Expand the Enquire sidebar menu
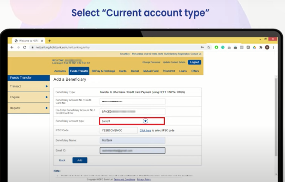The height and width of the screenshot is (182, 285). (x=29, y=97)
